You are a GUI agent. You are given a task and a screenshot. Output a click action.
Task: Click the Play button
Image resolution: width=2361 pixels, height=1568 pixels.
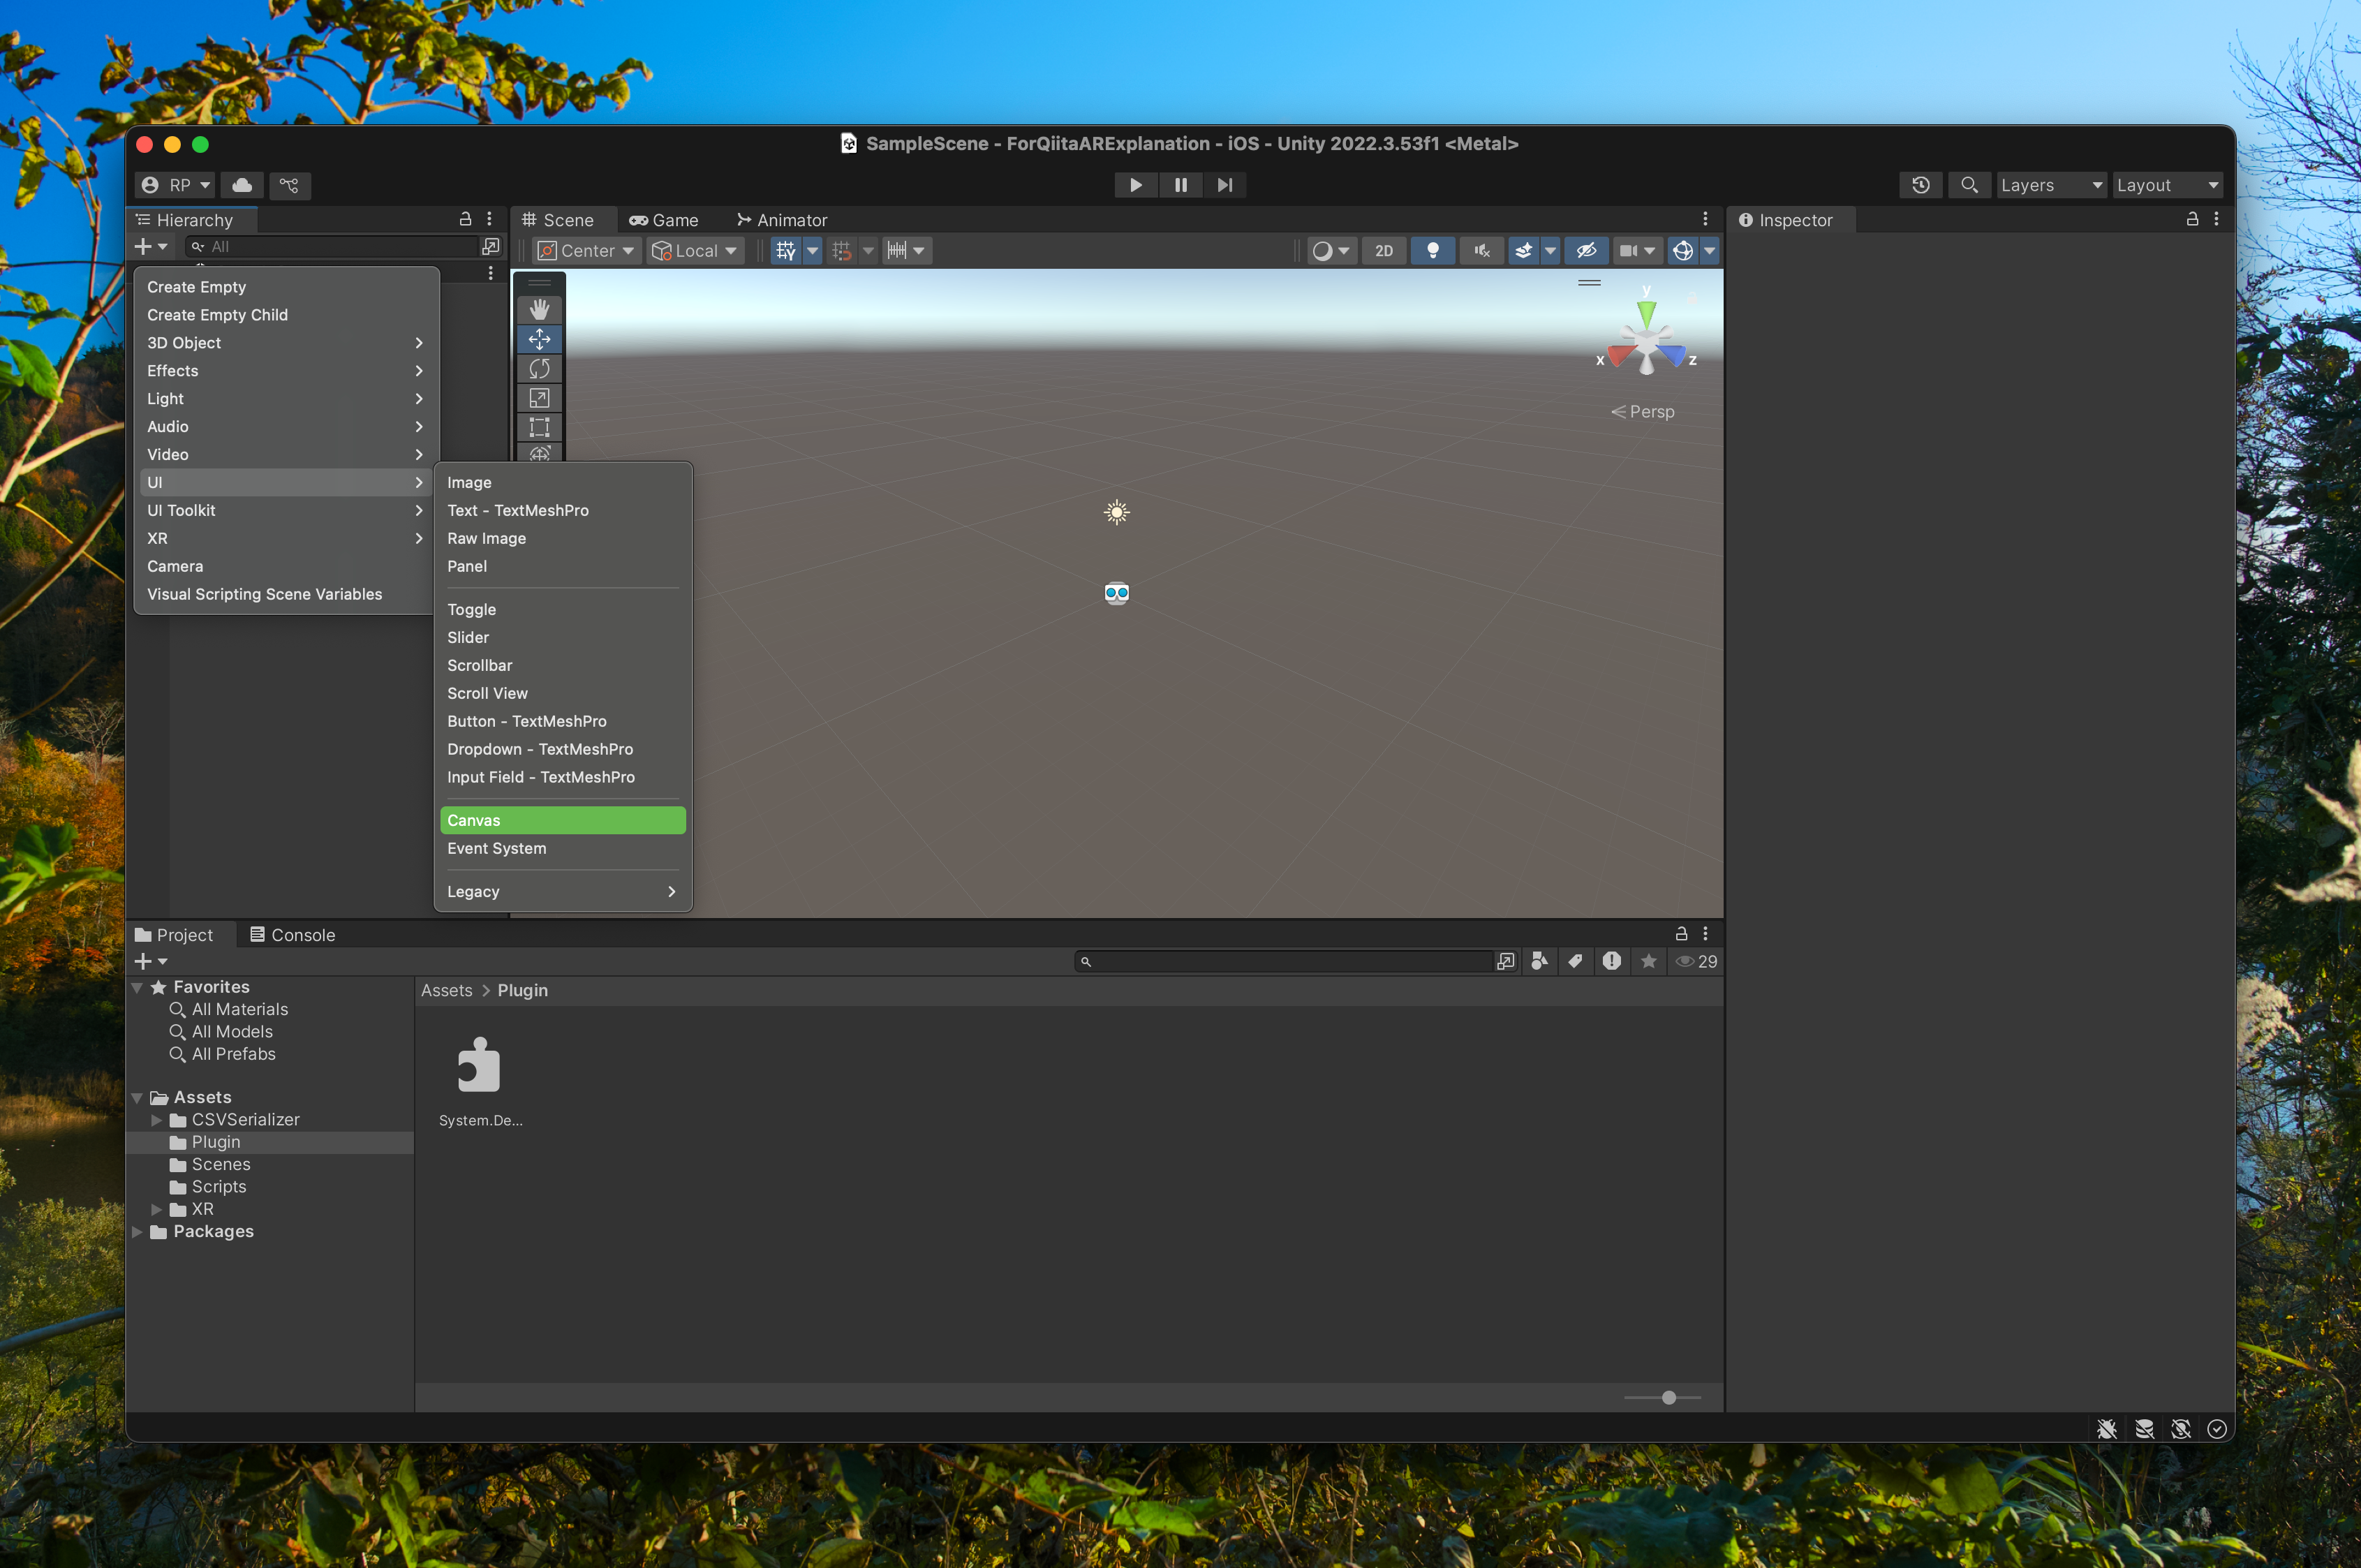click(x=1135, y=185)
